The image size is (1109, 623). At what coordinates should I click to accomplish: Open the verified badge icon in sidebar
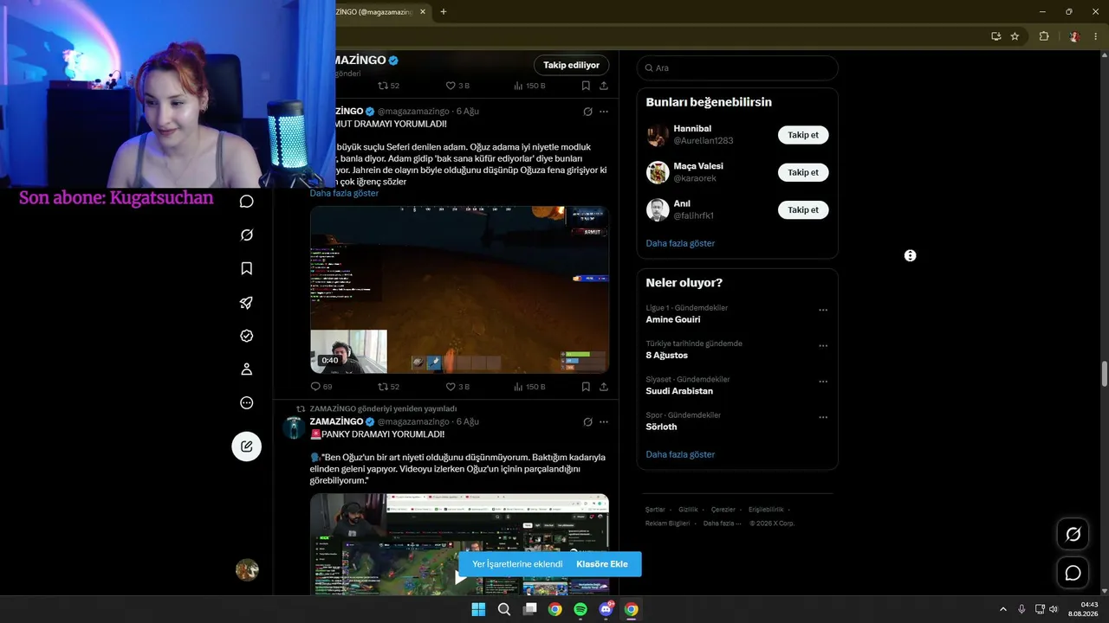(x=247, y=336)
